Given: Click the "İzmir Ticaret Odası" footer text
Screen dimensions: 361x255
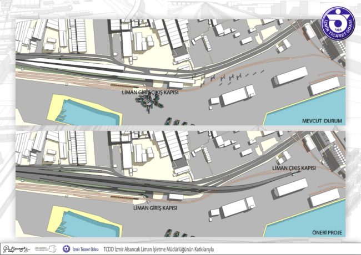Looking at the screenshot, I should tap(84, 249).
